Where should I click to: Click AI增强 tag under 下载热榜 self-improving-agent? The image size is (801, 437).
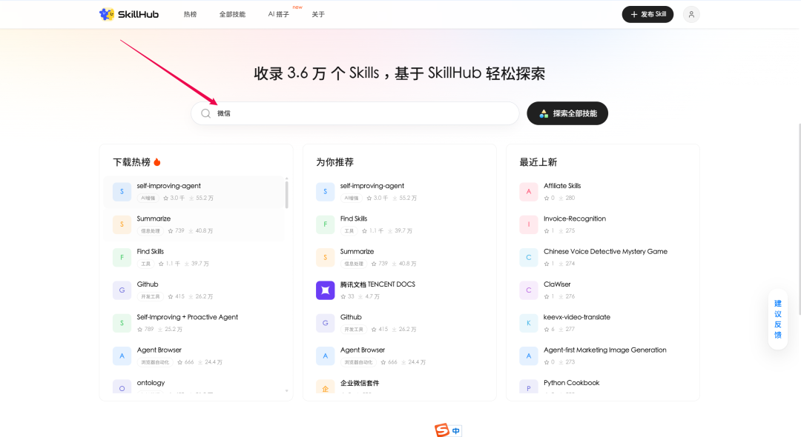(x=148, y=198)
